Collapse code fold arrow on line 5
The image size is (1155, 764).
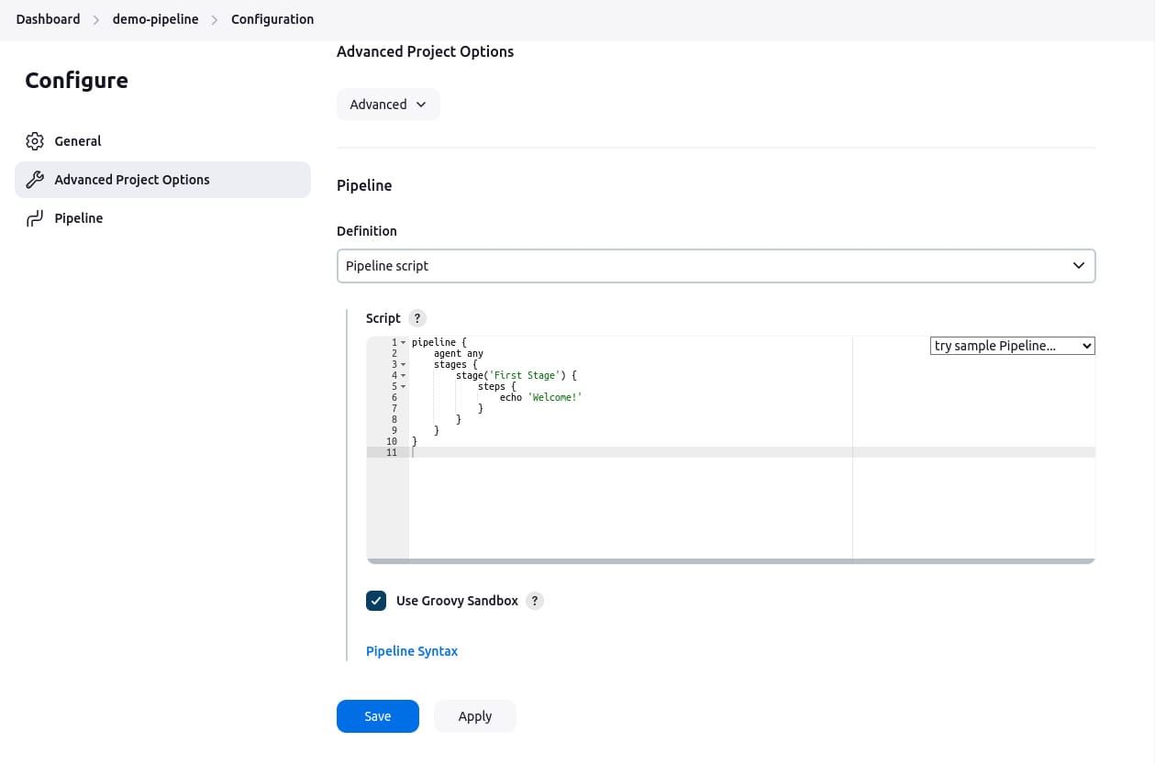coord(404,386)
